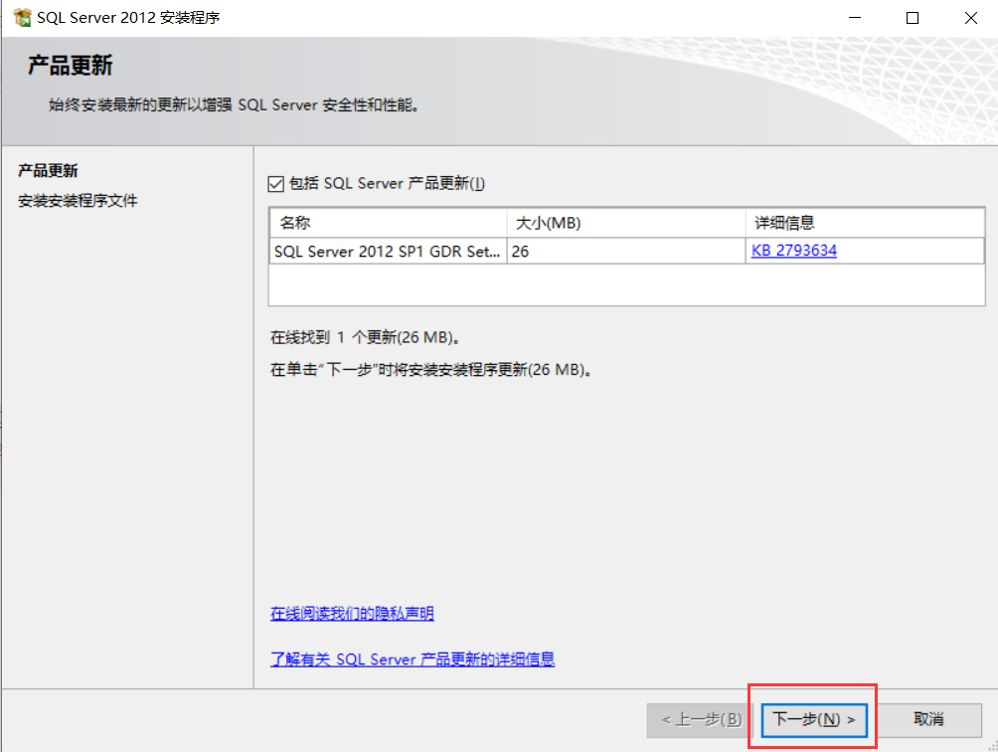Select the 产品更新 step in the left sidebar
Viewport: 998px width, 752px height.
click(x=49, y=171)
